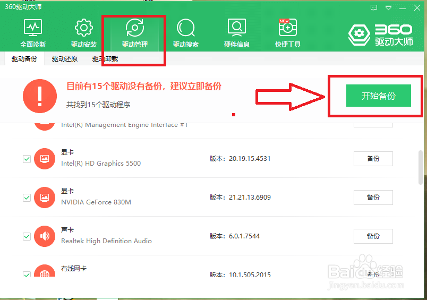Screen dimensions: 427x300
Task: Select the text 版本: 21.21.13.6909
Action: coord(240,198)
